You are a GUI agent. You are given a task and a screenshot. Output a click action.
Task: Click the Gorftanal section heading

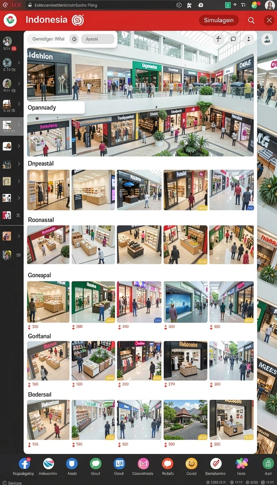(x=39, y=336)
